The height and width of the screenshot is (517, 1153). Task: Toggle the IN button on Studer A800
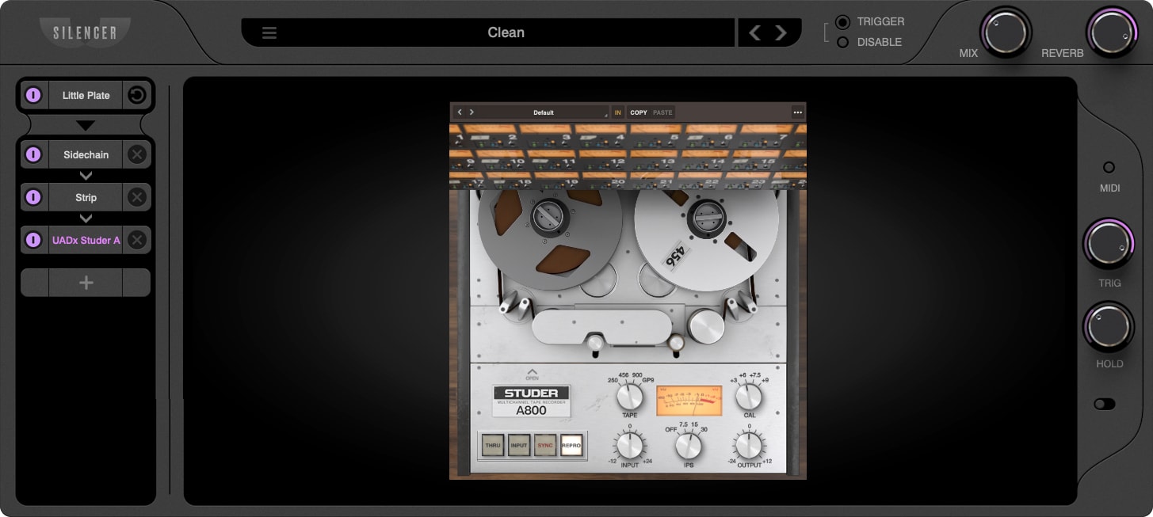pyautogui.click(x=617, y=112)
